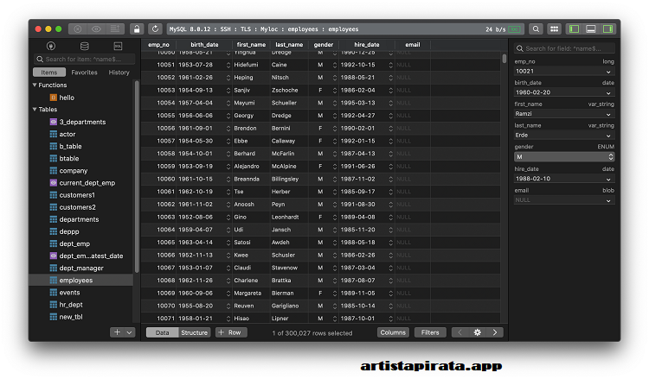Viewport: 649px width, 379px height.
Task: Click the view icon next to dept_em...atest_date
Action: [x=54, y=256]
